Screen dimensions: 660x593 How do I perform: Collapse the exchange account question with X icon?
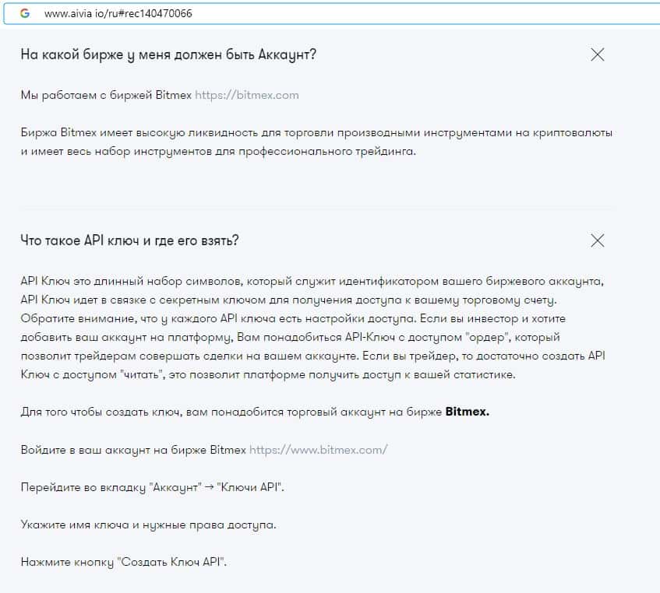(598, 54)
